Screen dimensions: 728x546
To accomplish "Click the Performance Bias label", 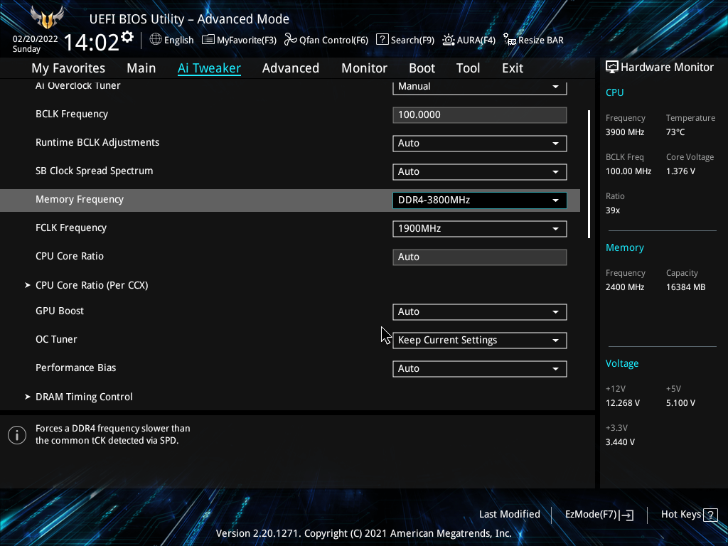I will [75, 368].
